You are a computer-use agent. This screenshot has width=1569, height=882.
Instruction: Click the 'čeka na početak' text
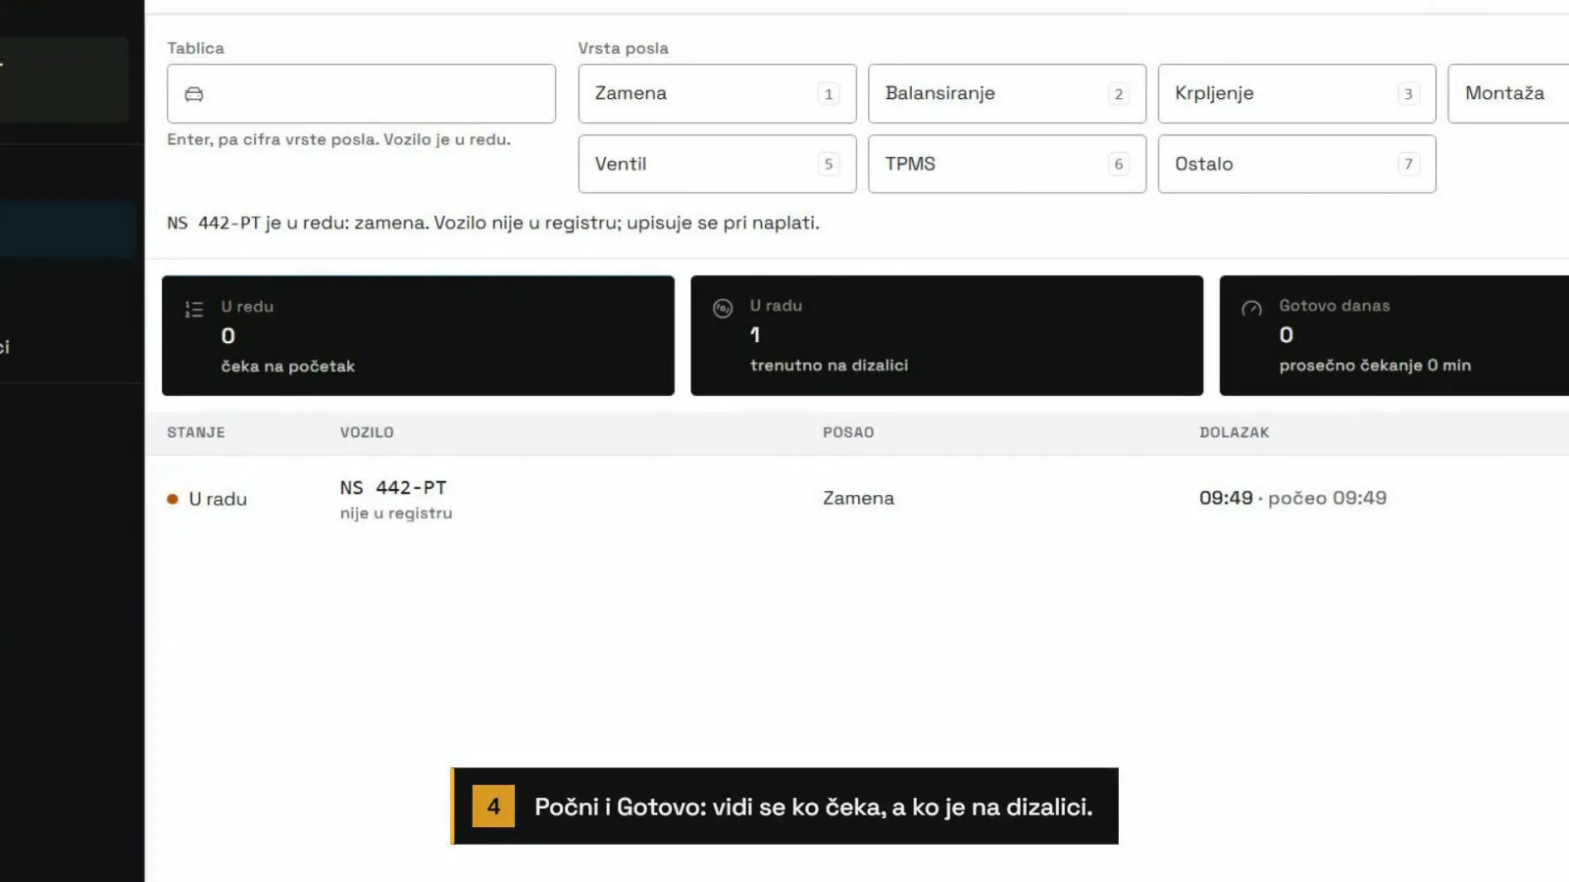[x=287, y=366]
